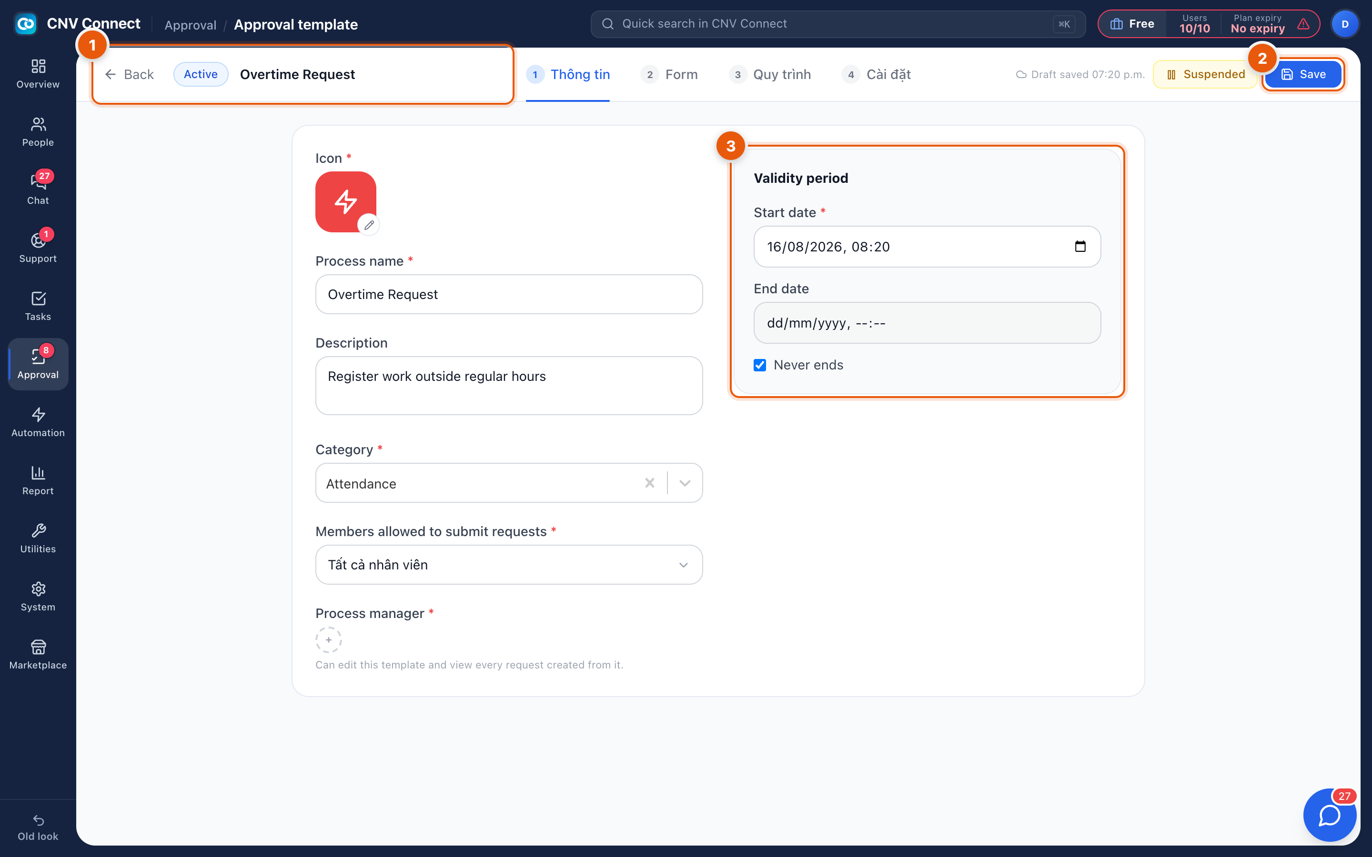
Task: Toggle the Never ends checkbox
Action: coord(760,365)
